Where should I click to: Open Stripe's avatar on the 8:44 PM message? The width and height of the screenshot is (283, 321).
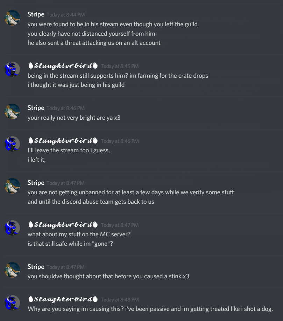tap(12, 18)
